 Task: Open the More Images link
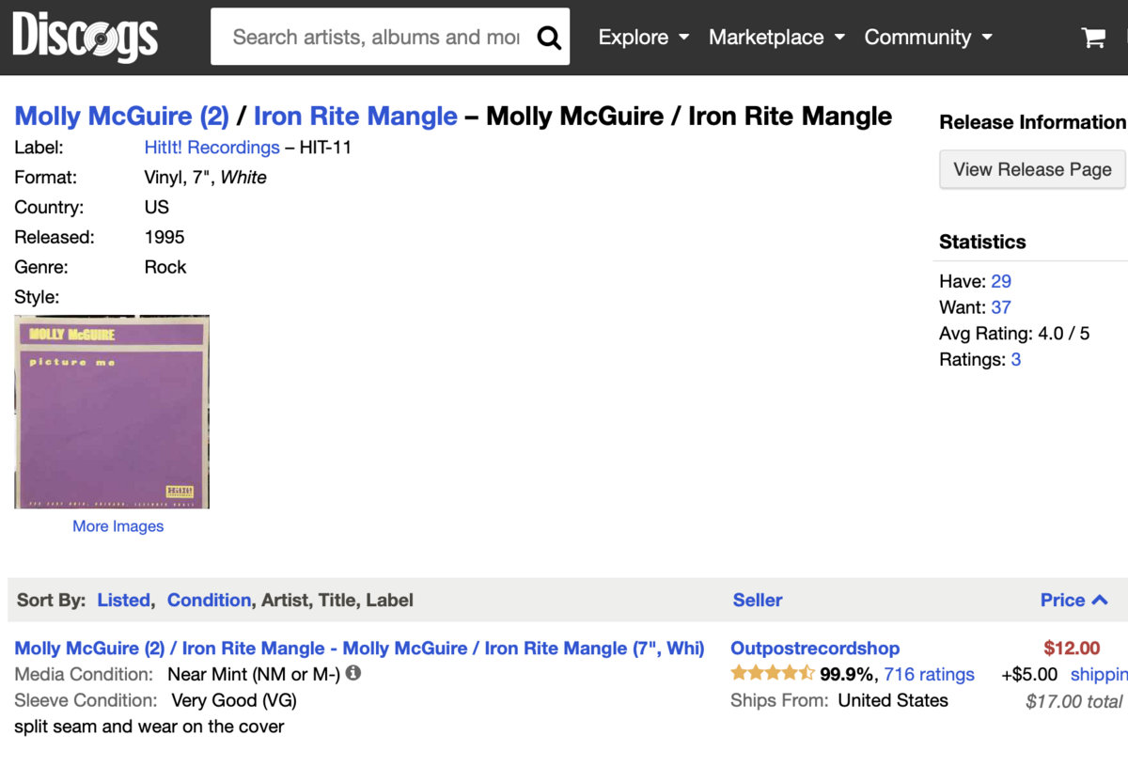[117, 526]
